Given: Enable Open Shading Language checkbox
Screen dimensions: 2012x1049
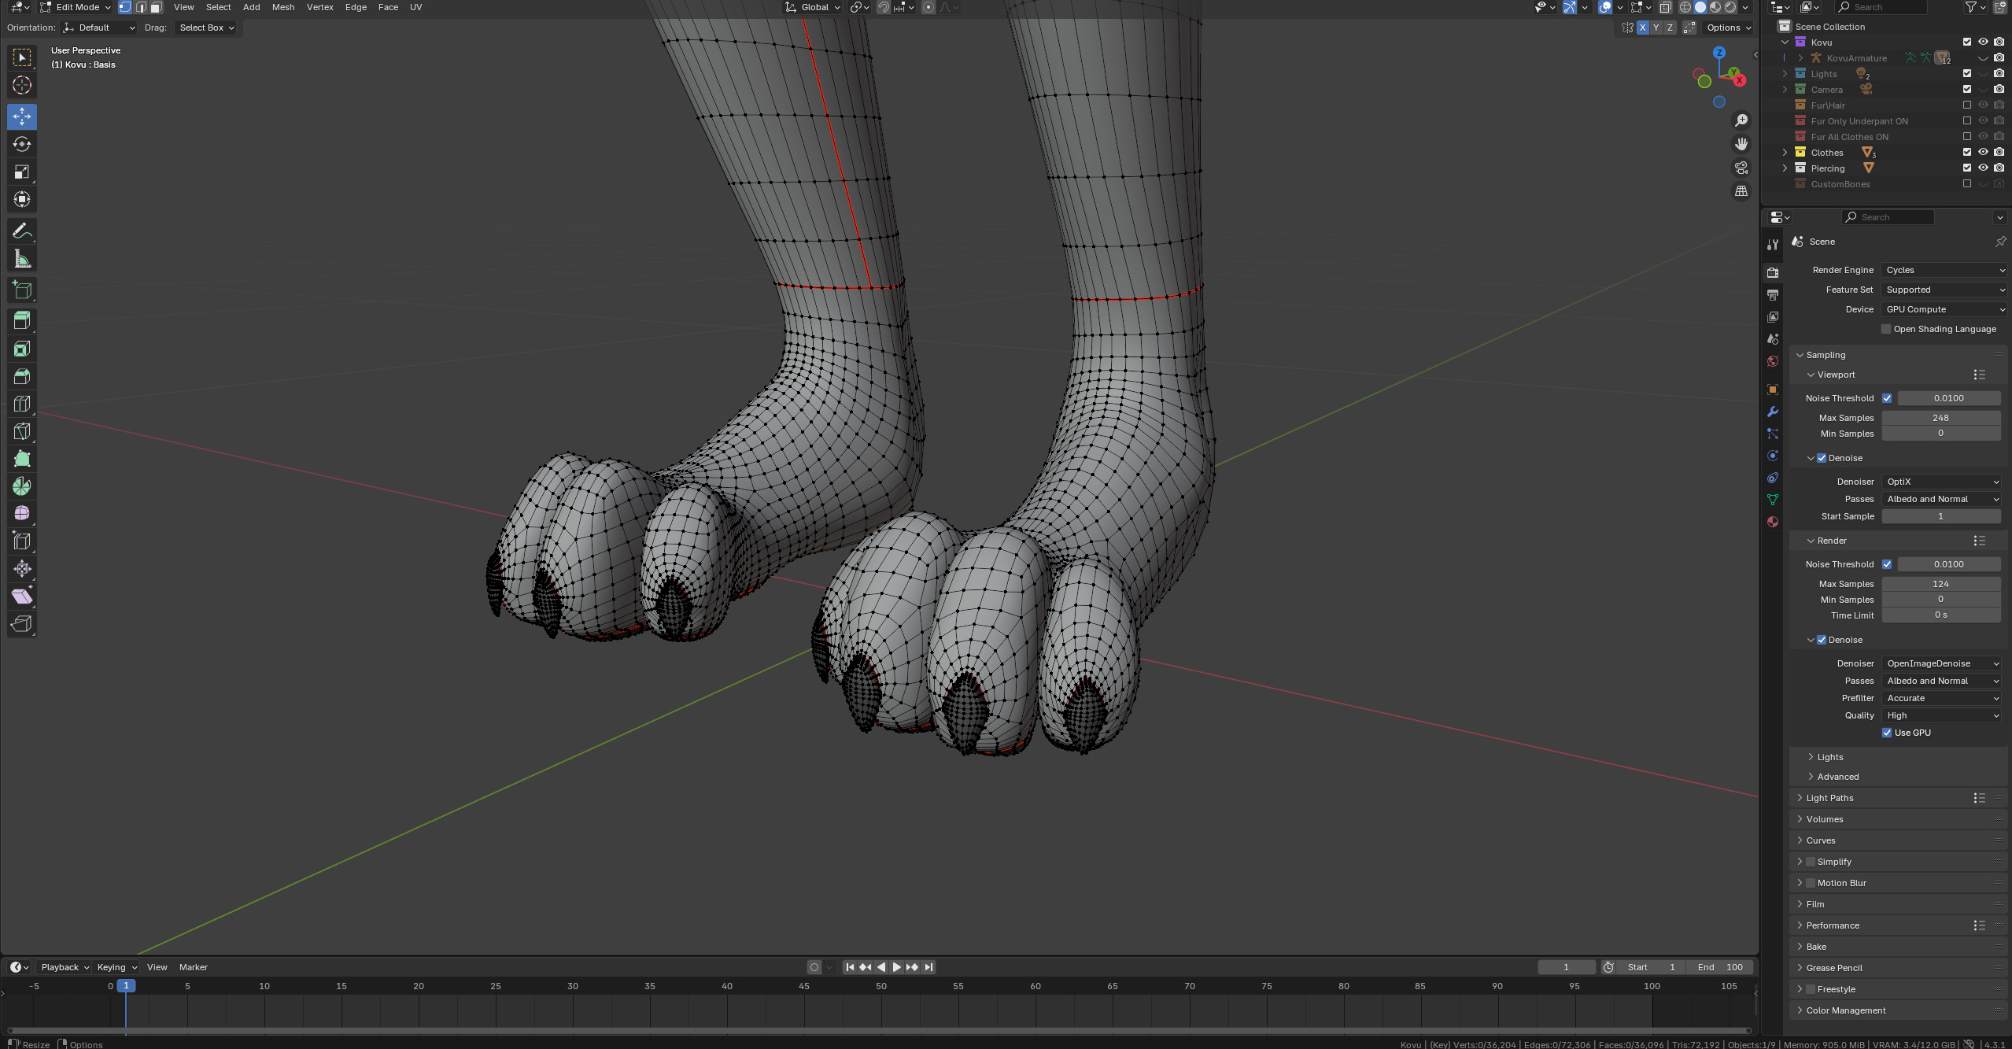Looking at the screenshot, I should tap(1886, 329).
